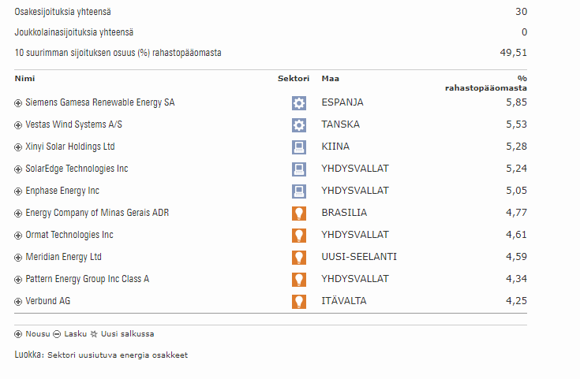Click the technology sector icon for Enphase Energy
The image size is (580, 379).
298,191
